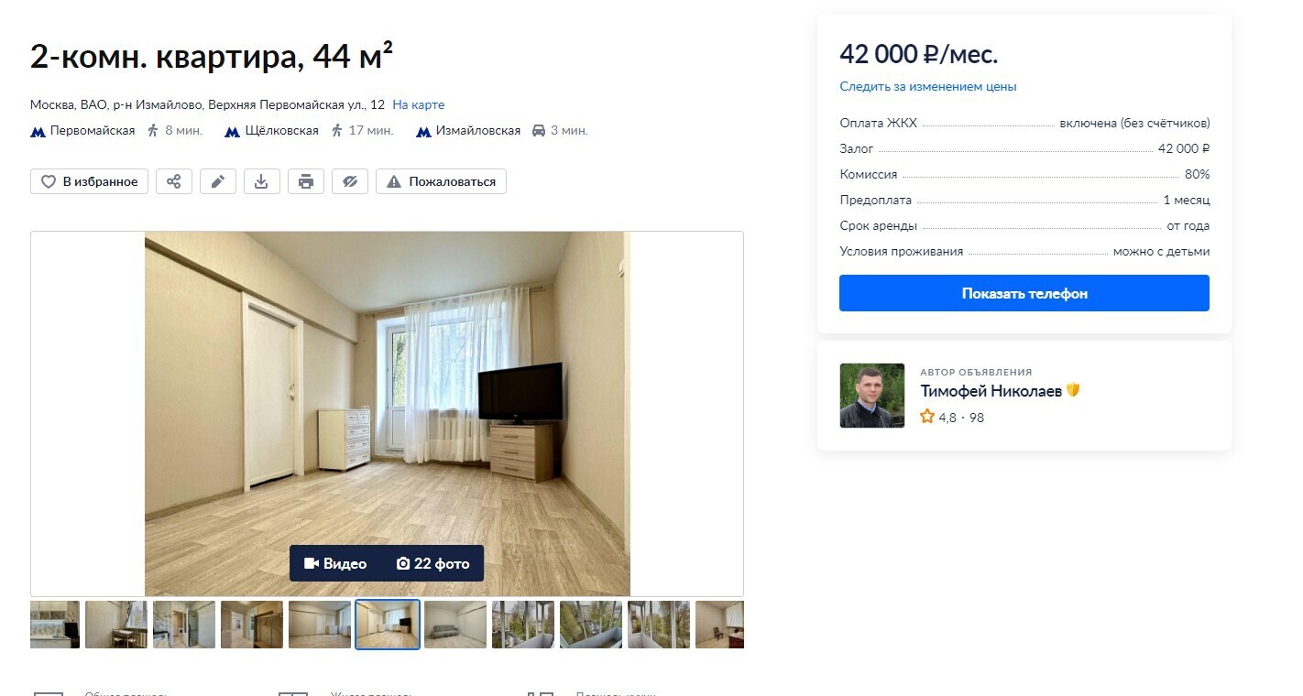Click the pencil note icon
1303x696 pixels.
(218, 181)
